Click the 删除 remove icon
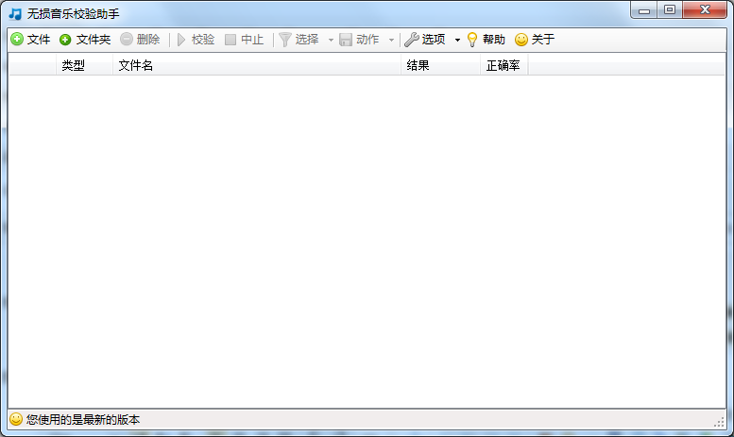Image resolution: width=734 pixels, height=437 pixels. click(127, 40)
